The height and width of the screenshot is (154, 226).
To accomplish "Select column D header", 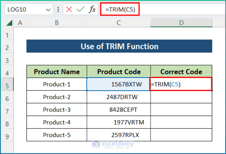I will tap(181, 23).
